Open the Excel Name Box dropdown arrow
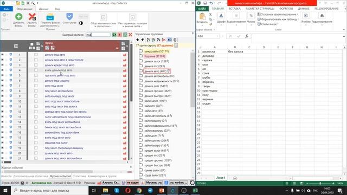Viewport: 347px width, 195px height. tap(217, 36)
